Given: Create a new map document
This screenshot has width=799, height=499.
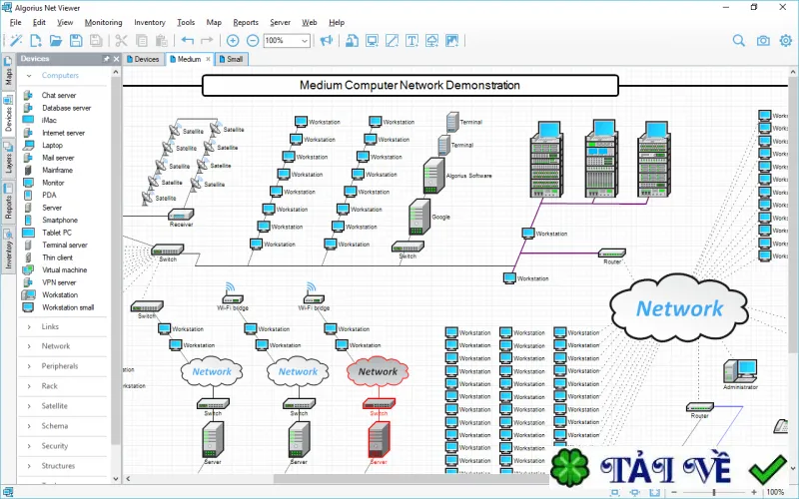Looking at the screenshot, I should pos(36,41).
